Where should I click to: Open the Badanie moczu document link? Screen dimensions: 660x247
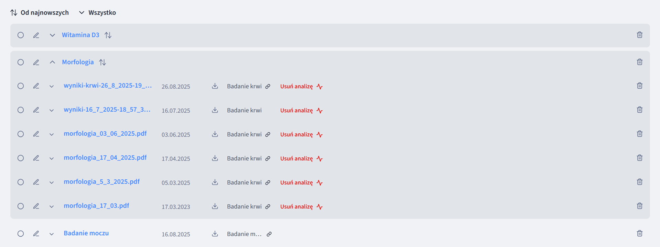pos(86,233)
